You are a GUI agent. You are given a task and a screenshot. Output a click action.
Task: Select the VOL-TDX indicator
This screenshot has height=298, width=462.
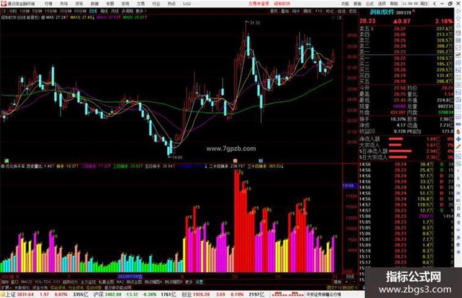[x=43, y=282]
